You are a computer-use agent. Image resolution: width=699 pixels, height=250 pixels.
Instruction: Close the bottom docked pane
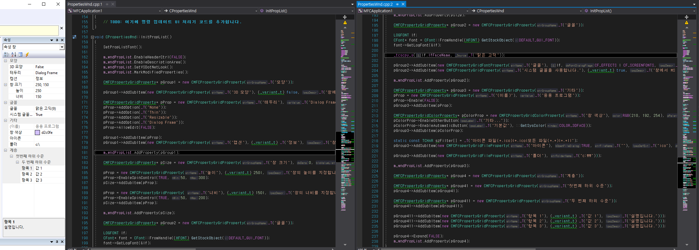click(62, 242)
